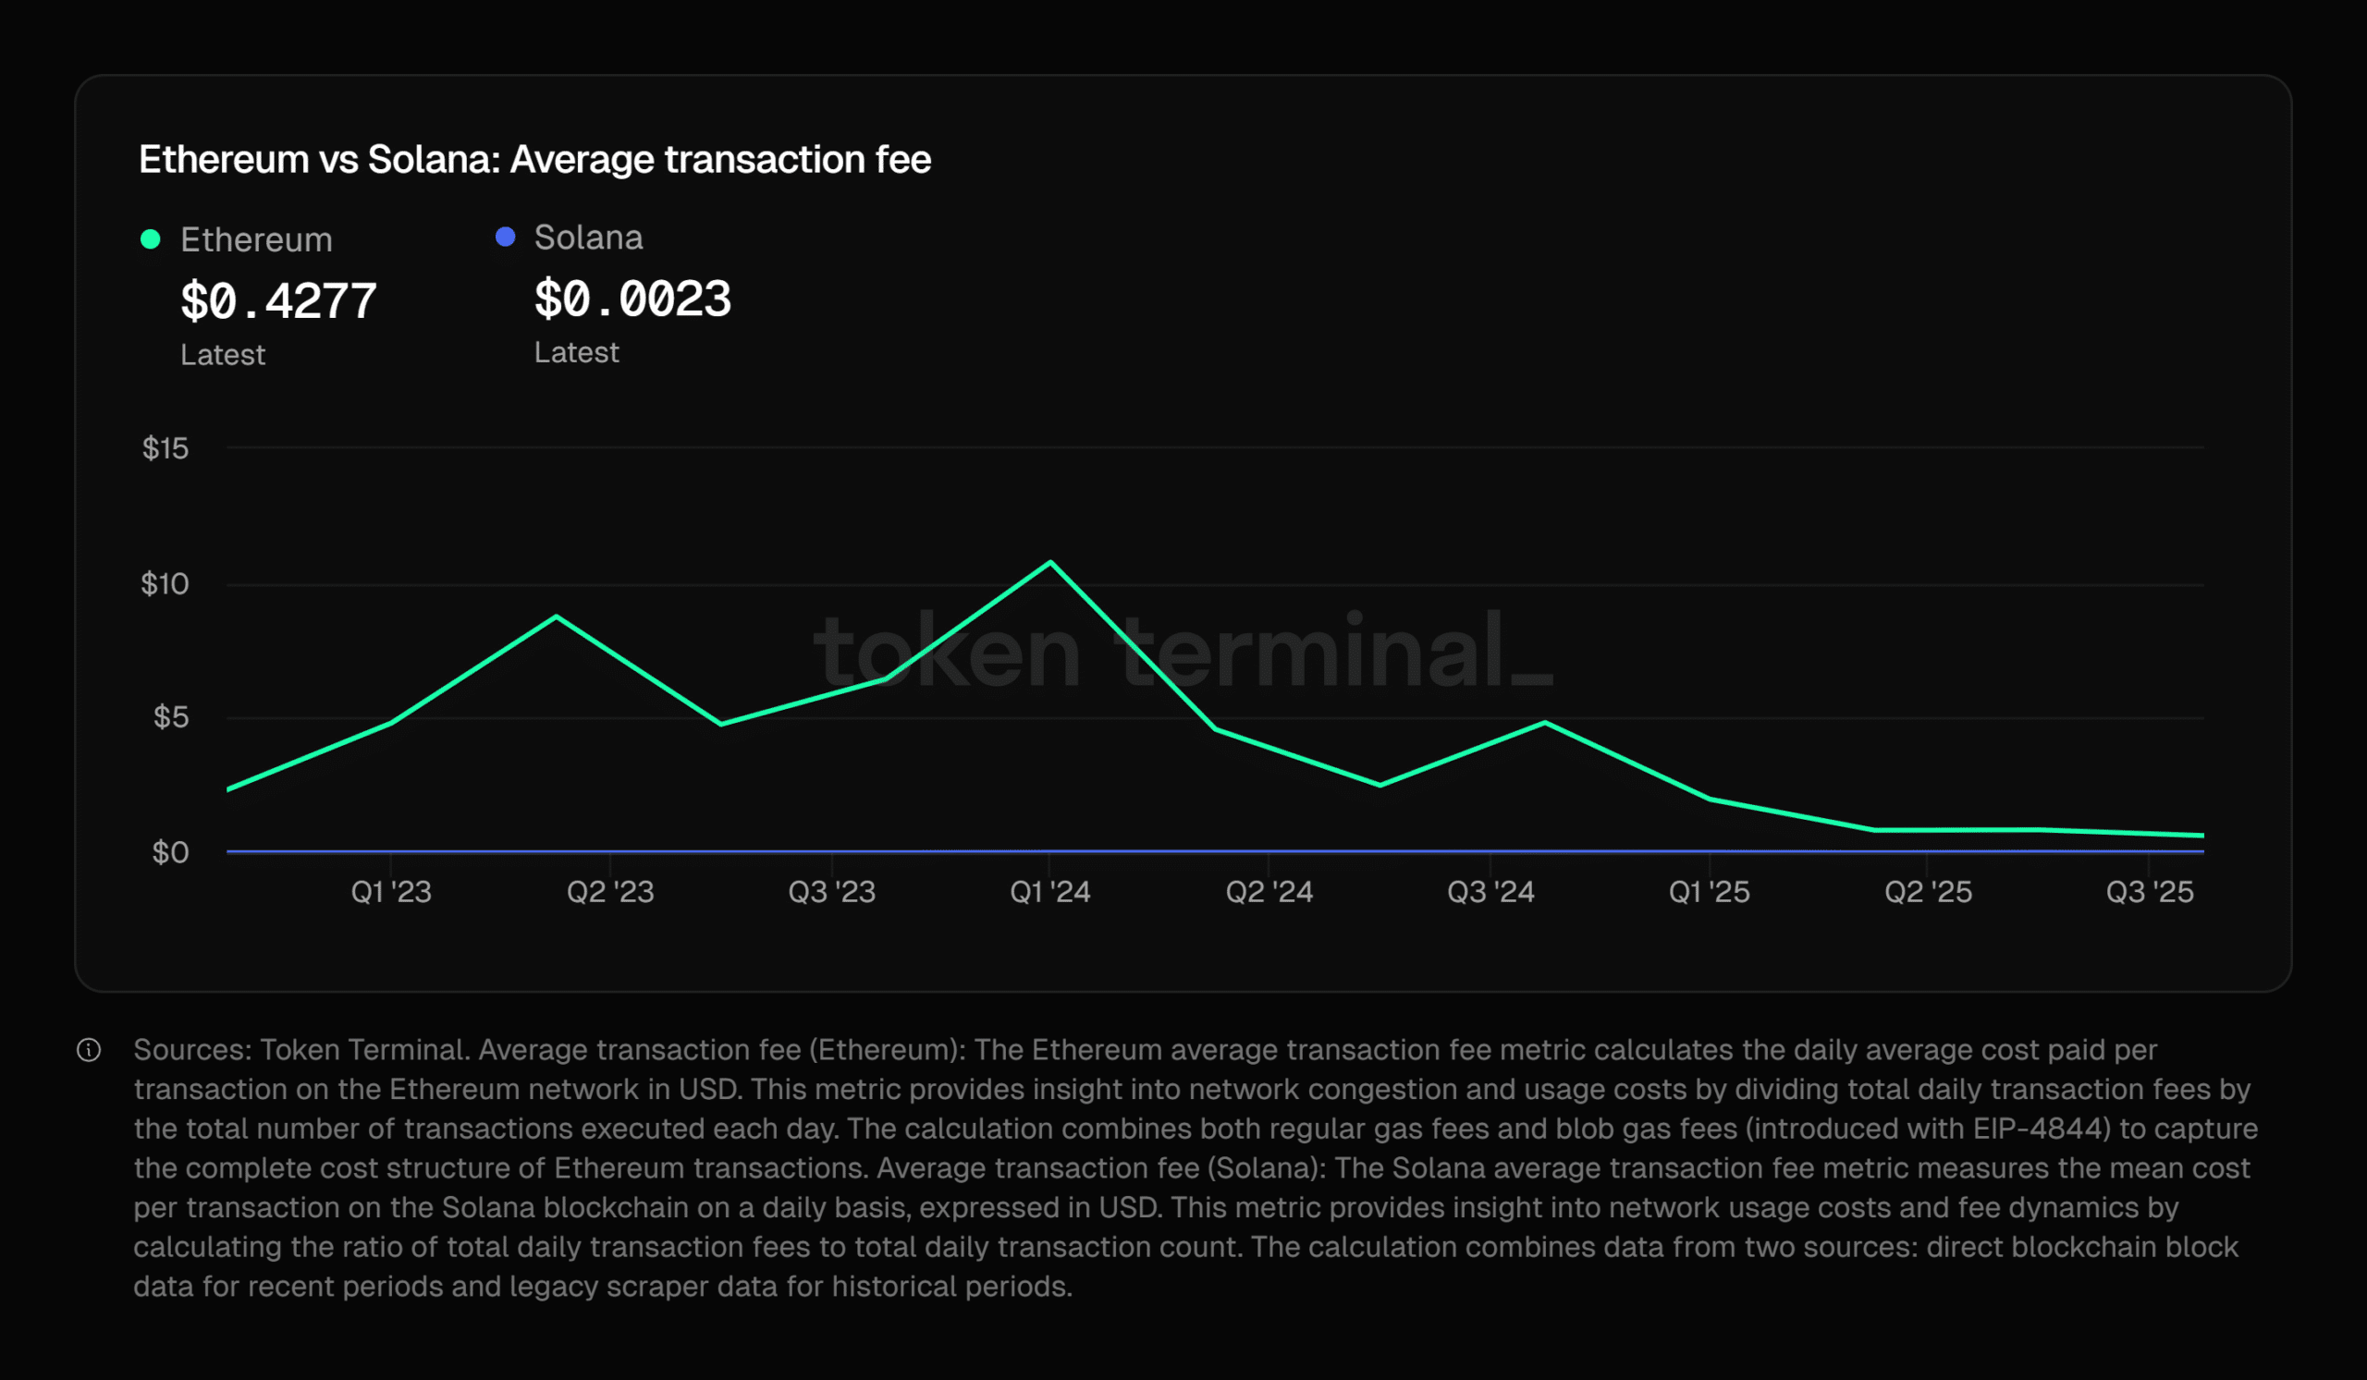Select the Ethereum legend label

tap(256, 240)
